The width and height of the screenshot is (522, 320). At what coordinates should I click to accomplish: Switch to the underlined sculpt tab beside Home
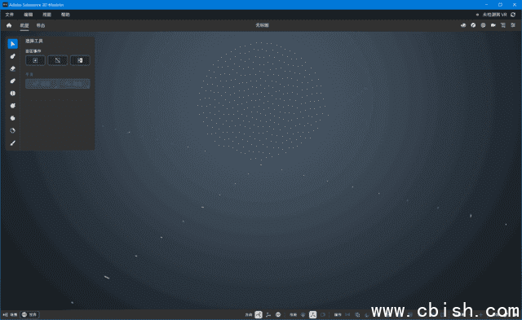click(24, 25)
